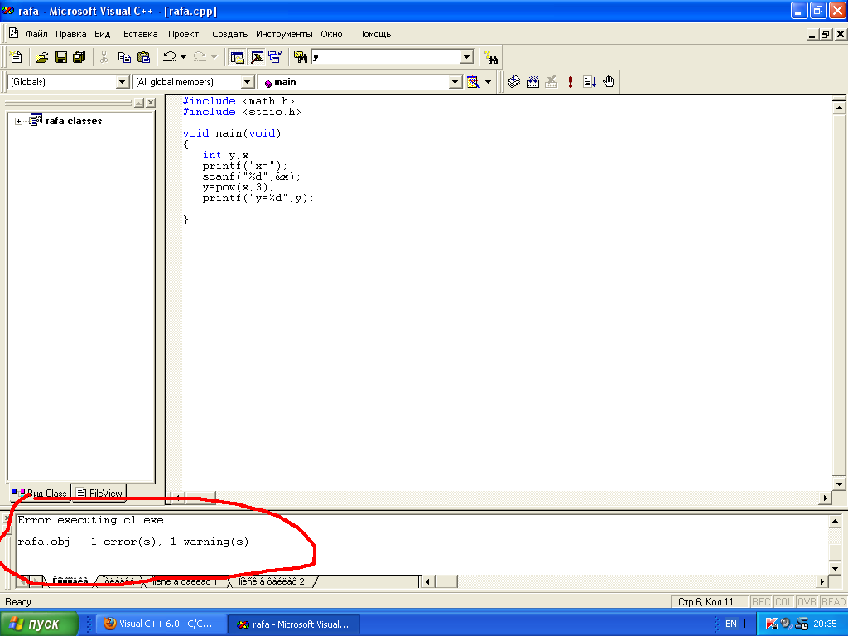Screen dimensions: 848x636
Task: Click the Save file icon
Action: [x=60, y=57]
